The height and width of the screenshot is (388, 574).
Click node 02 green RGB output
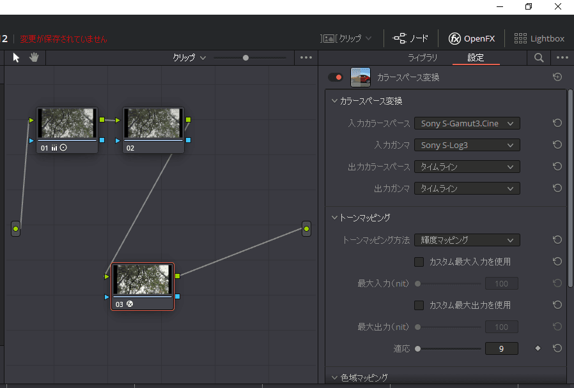point(188,119)
